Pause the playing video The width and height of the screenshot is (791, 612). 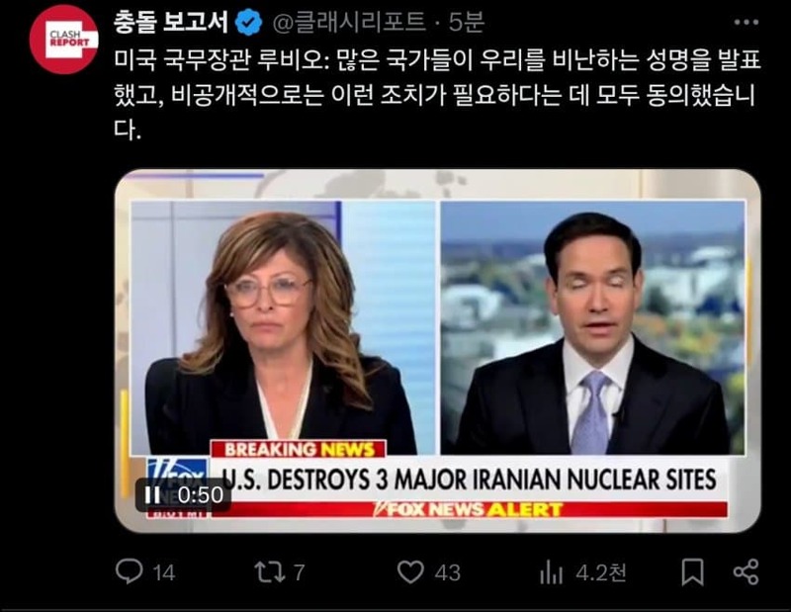[x=152, y=495]
